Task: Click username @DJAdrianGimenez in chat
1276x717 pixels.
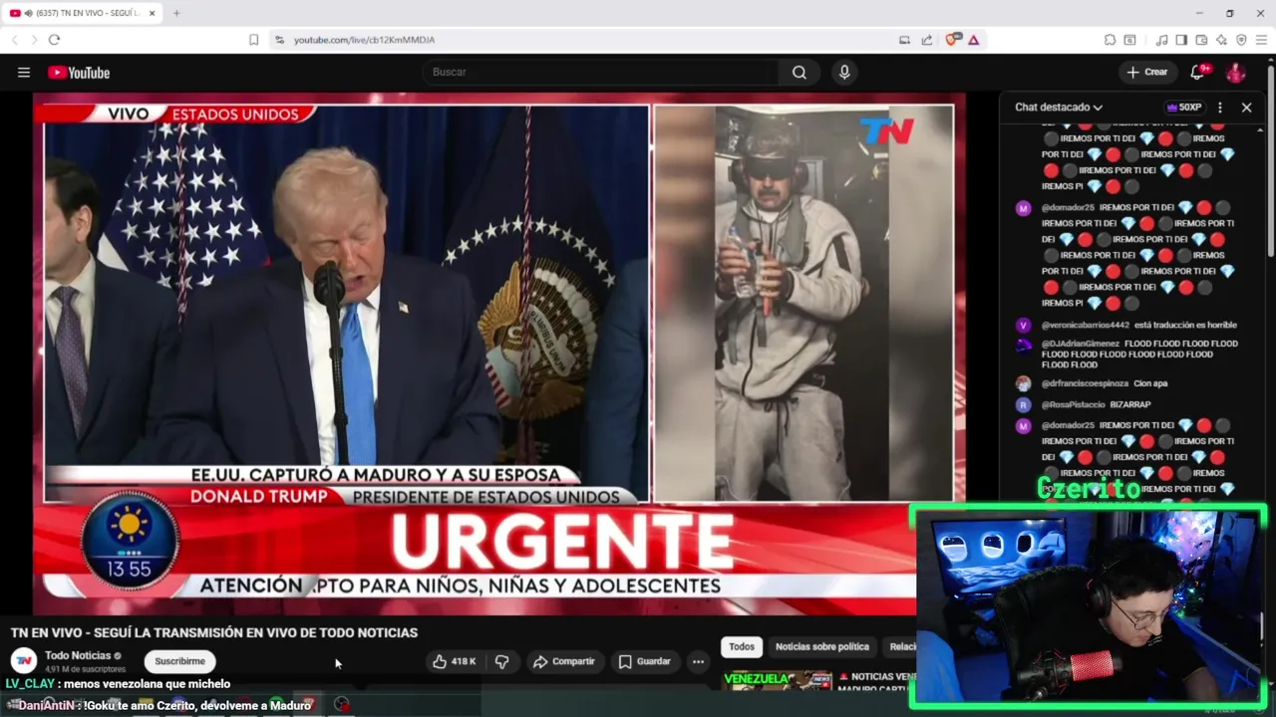Action: pyautogui.click(x=1081, y=344)
